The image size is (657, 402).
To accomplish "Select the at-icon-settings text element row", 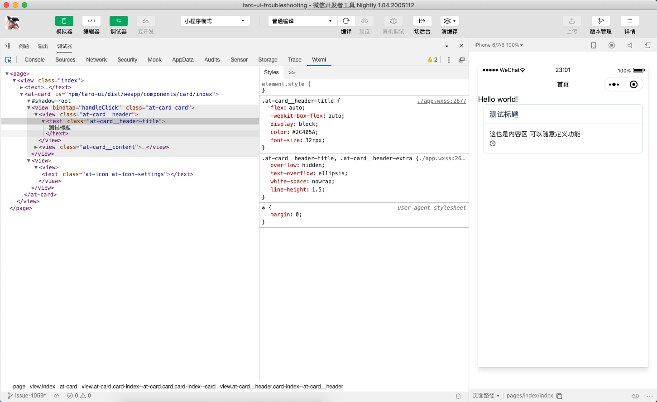I will (x=117, y=174).
